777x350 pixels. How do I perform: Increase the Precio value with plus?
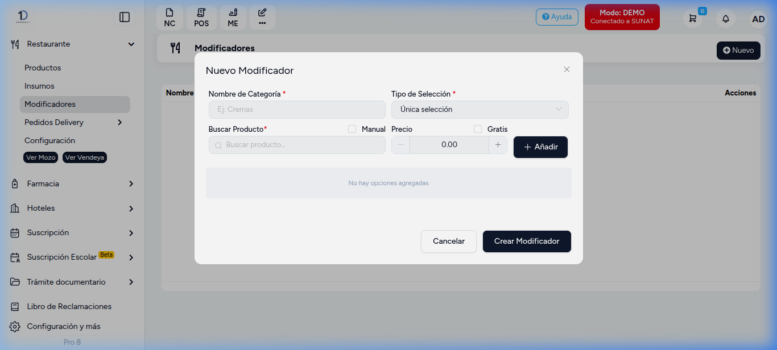tap(498, 145)
